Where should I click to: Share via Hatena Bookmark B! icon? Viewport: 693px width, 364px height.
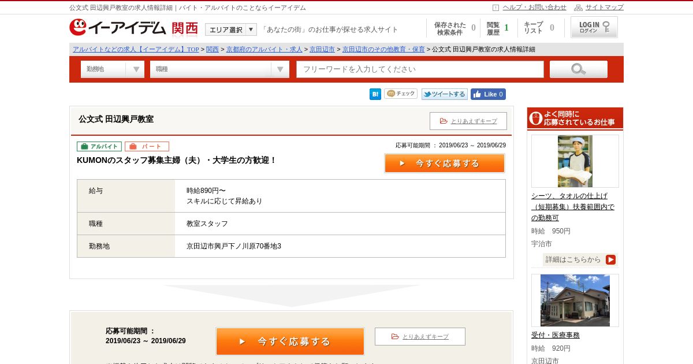click(x=375, y=94)
